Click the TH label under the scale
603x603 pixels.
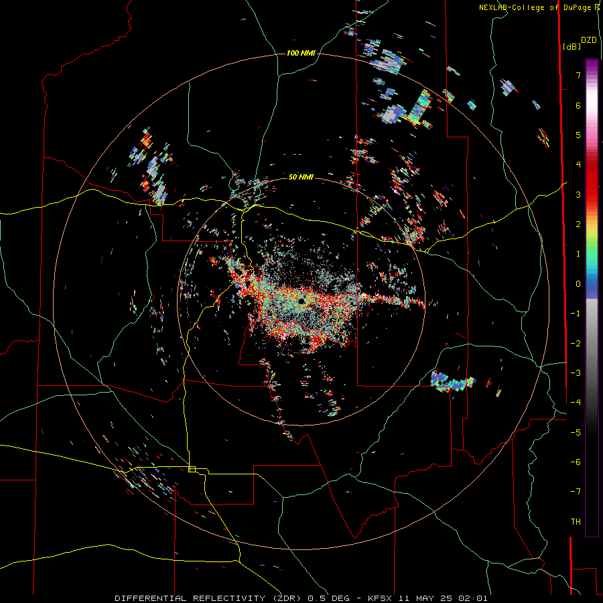pos(576,522)
